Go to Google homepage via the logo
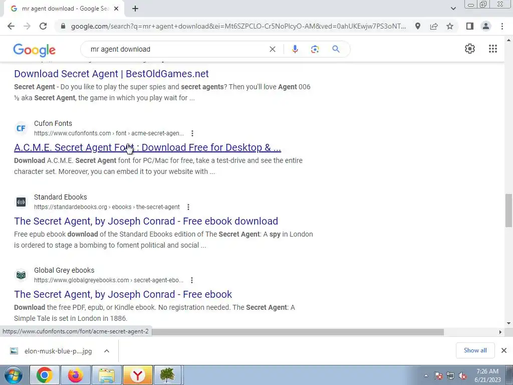The width and height of the screenshot is (513, 385). [x=35, y=50]
